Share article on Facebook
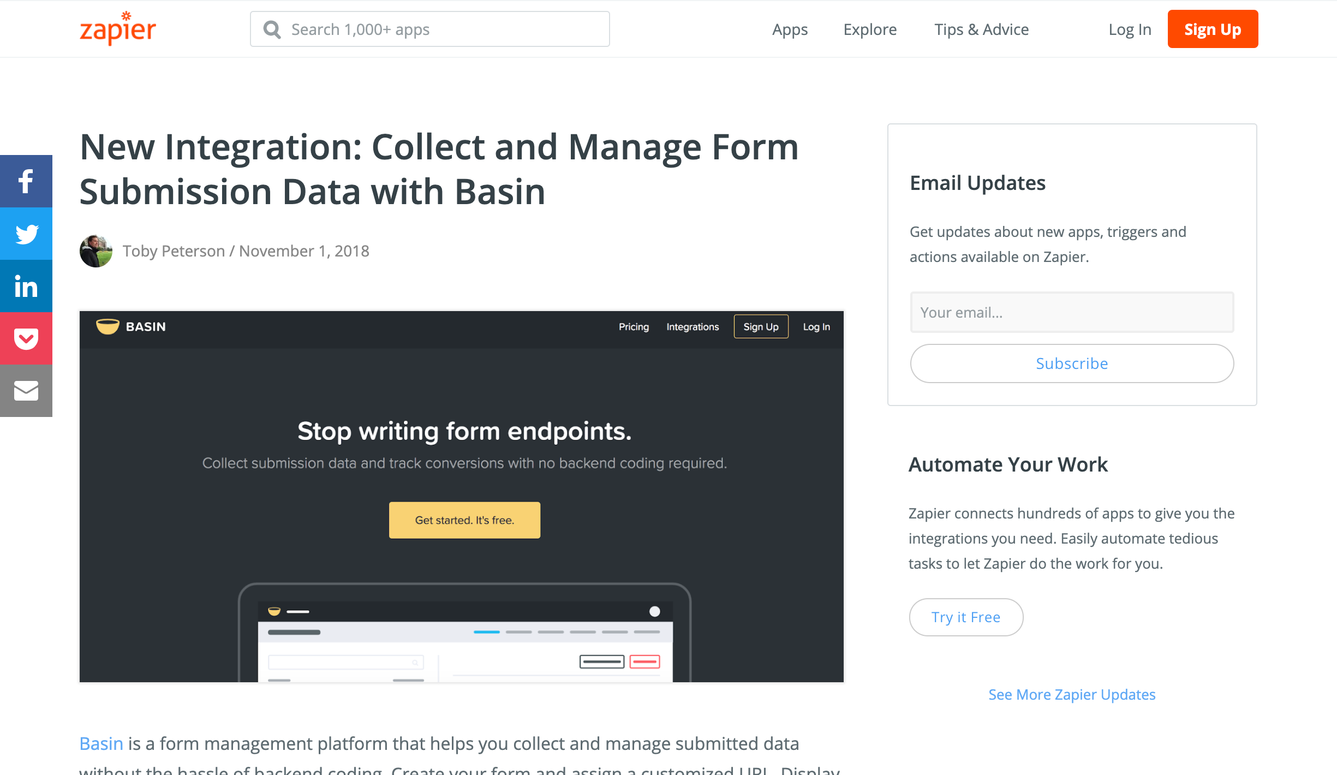The height and width of the screenshot is (775, 1337). click(26, 181)
